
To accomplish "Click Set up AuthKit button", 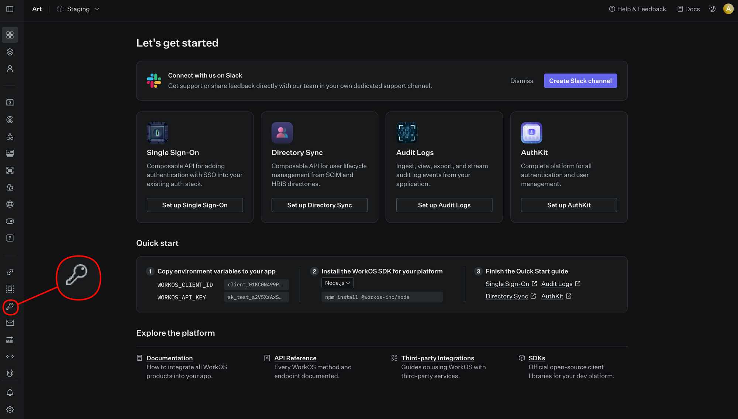I will coord(569,205).
